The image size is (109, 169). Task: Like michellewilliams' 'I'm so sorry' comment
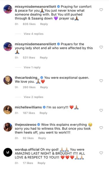101,110
